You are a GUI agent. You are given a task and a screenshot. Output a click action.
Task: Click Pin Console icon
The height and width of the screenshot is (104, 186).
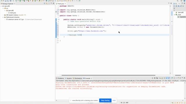pyautogui.click(x=172, y=78)
